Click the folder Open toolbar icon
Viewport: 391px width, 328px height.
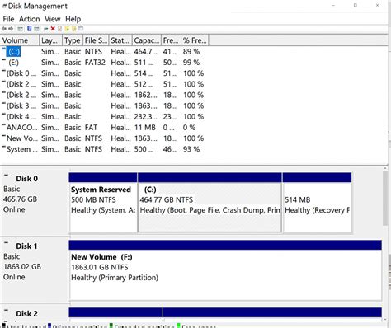pyautogui.click(x=67, y=29)
